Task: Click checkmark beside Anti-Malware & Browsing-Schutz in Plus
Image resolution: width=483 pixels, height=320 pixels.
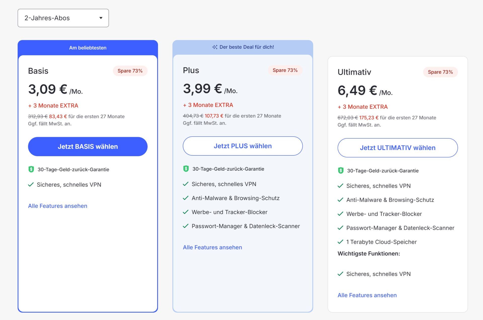Action: click(x=186, y=198)
